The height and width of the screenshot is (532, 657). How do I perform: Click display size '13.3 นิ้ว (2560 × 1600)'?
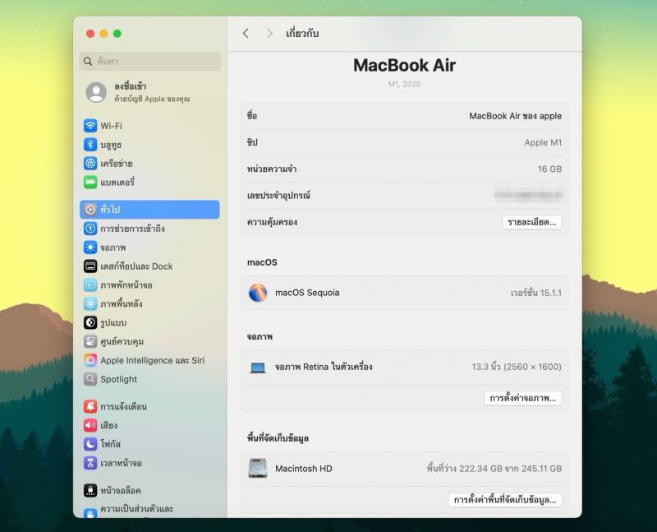point(517,367)
